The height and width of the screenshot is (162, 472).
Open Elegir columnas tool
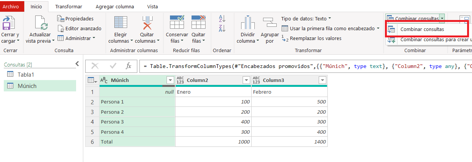point(120,23)
